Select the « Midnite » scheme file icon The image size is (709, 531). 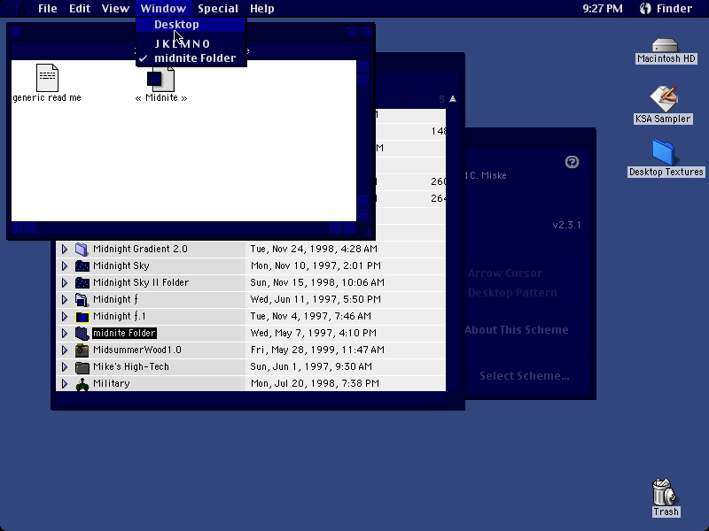[161, 79]
